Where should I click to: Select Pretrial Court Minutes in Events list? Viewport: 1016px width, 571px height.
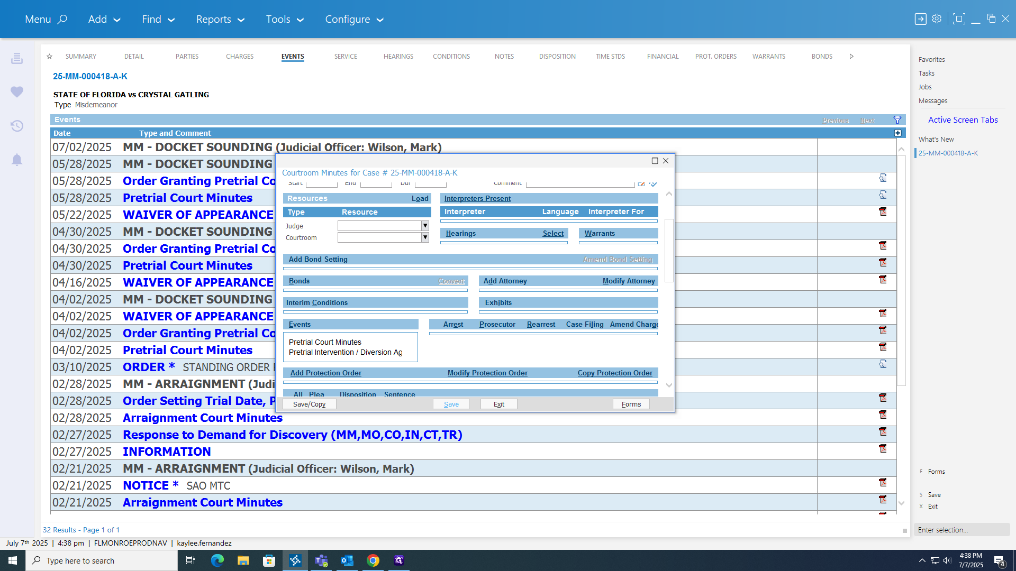325,342
